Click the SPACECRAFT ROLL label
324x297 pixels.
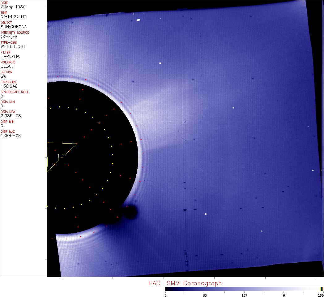15,92
